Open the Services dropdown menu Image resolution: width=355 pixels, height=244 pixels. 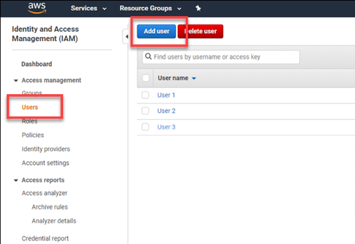(x=88, y=9)
